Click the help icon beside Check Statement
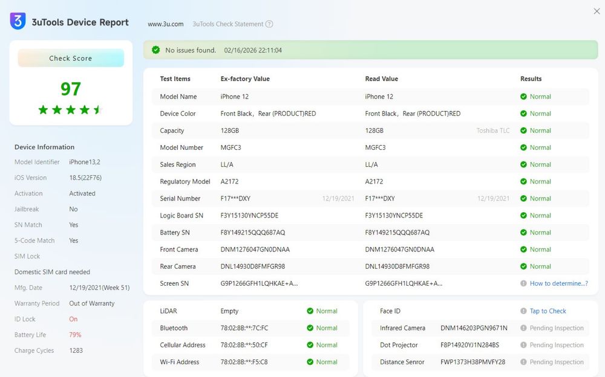This screenshot has width=605, height=377. point(269,24)
